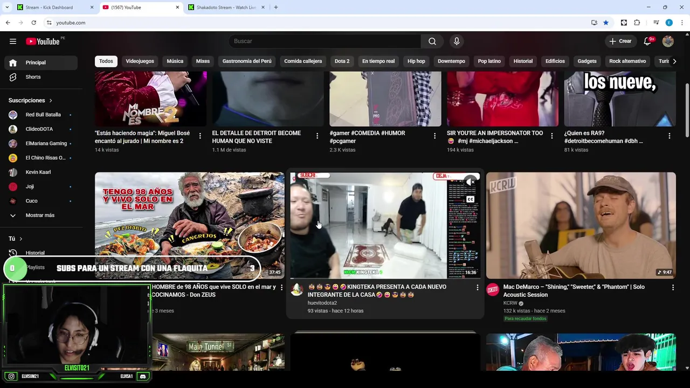
Task: Open more options for Mac DeMarco video
Action: click(x=673, y=288)
